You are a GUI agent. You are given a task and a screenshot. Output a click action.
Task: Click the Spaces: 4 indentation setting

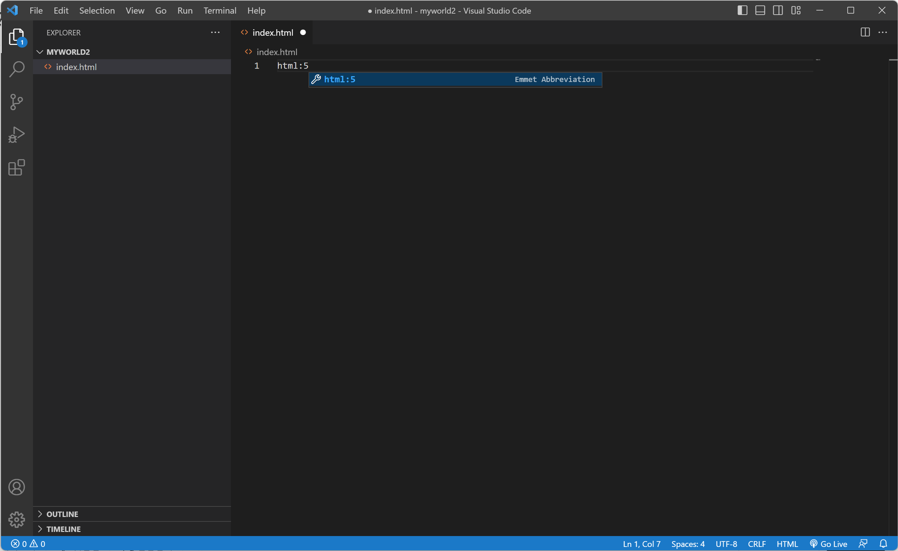coord(688,544)
